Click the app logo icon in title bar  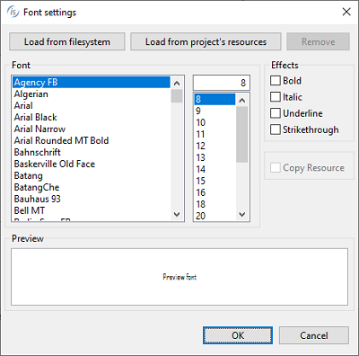[x=13, y=12]
